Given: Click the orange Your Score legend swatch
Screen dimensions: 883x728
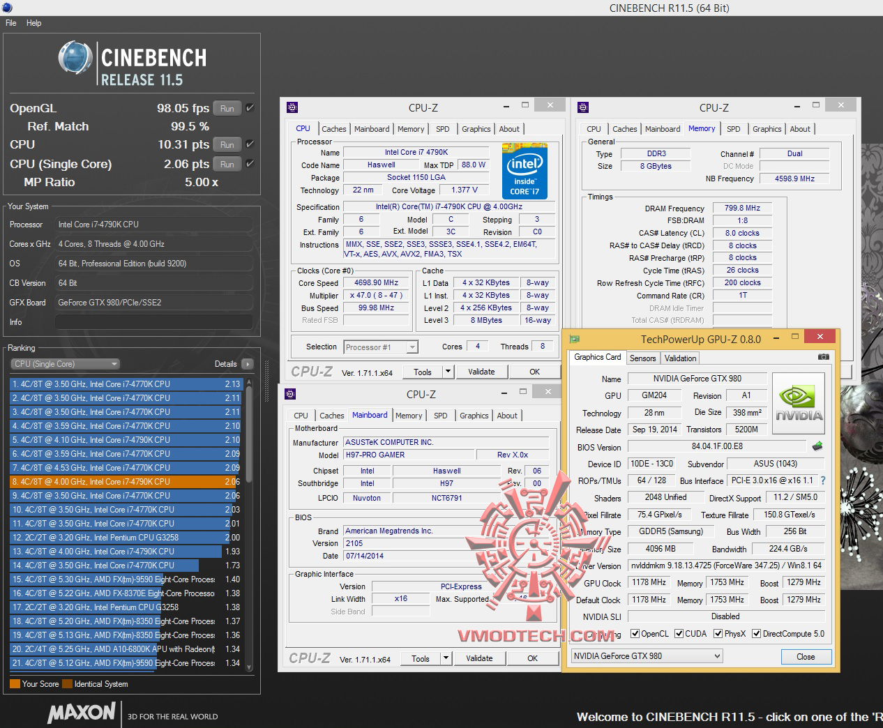Looking at the screenshot, I should click(x=15, y=684).
